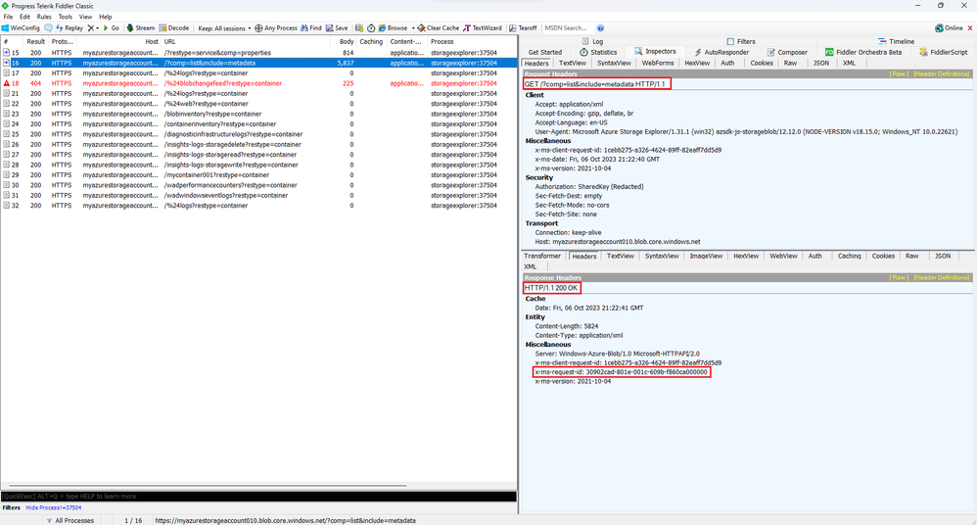Open the FiddlerScript tab
Screen dimensions: 977x525
point(944,52)
